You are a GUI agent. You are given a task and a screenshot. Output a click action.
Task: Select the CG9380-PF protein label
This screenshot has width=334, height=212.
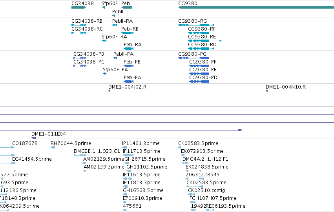coord(203,62)
